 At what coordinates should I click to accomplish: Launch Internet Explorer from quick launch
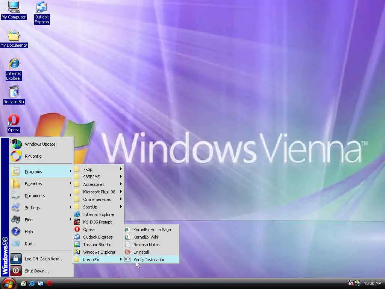tap(32, 283)
